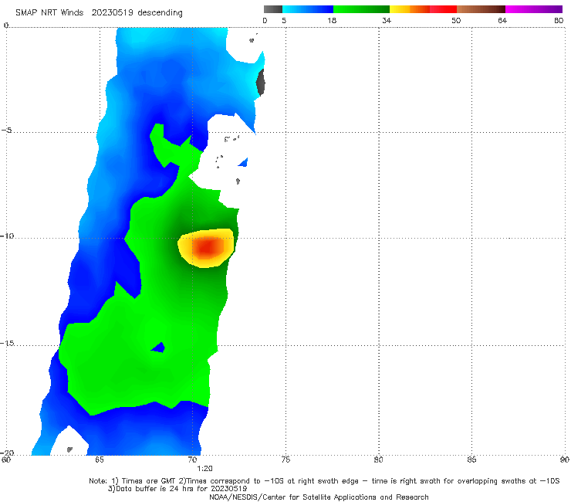Click the swath time label '1:20'

(204, 469)
